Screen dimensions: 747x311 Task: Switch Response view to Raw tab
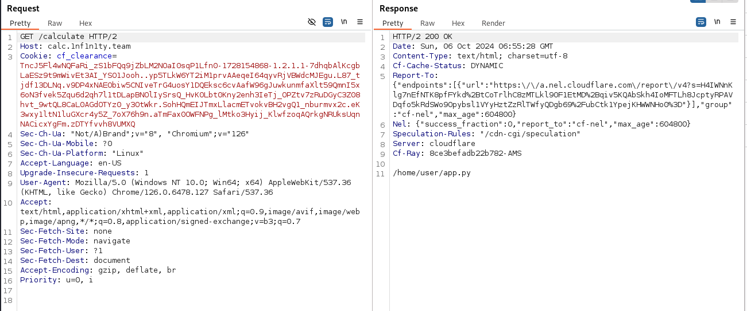pos(428,23)
